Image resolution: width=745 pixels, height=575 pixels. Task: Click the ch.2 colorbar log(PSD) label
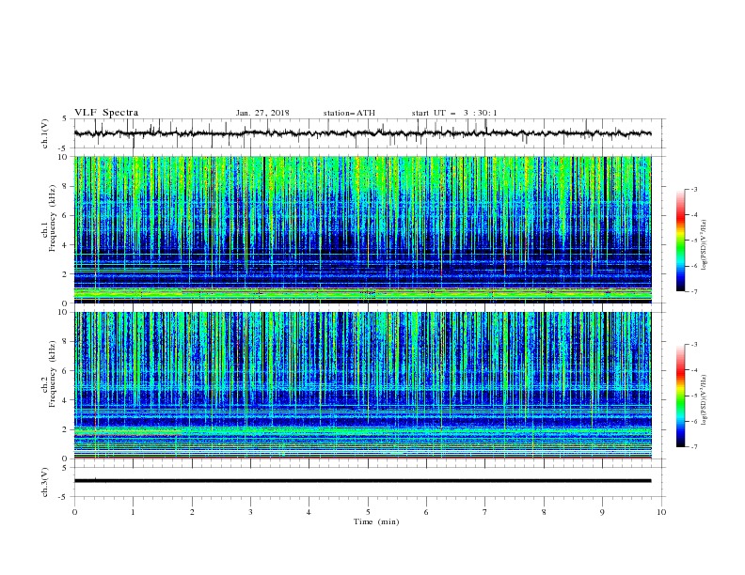(x=705, y=400)
